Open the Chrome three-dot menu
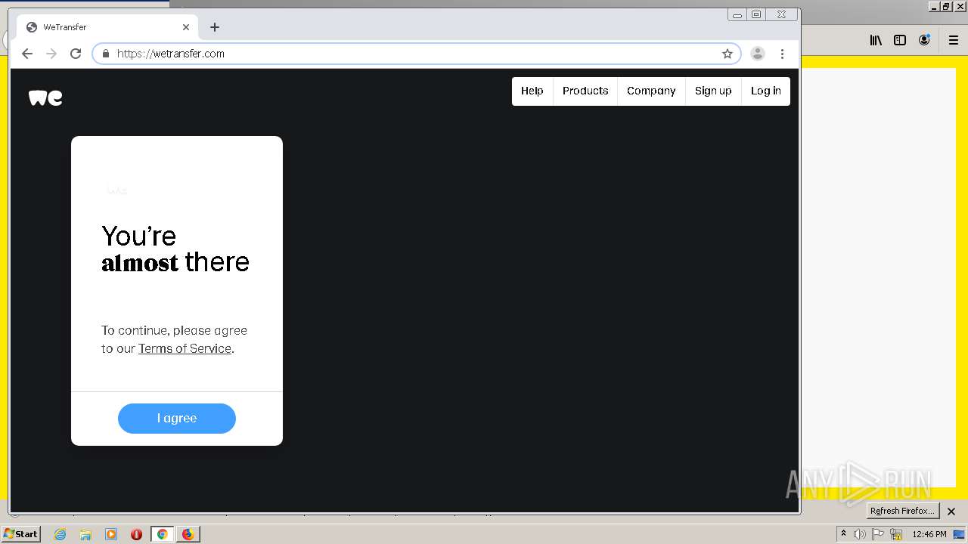Image resolution: width=968 pixels, height=544 pixels. pos(782,54)
